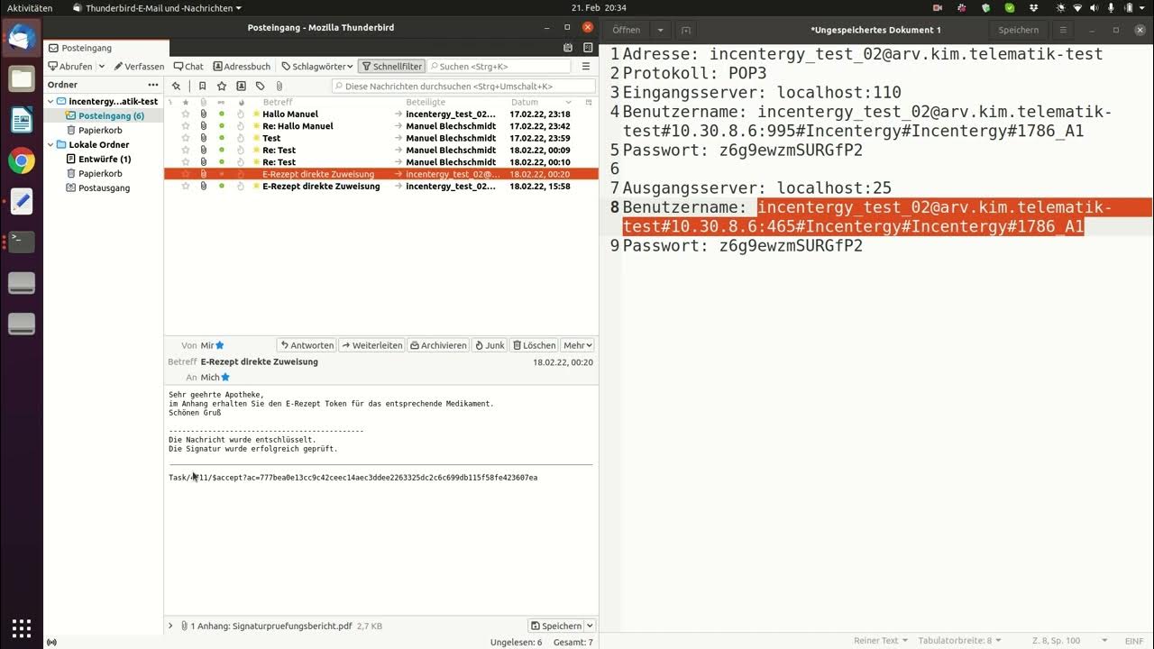Open the Tabulatorbreite: 8 dropdown
Image resolution: width=1154 pixels, height=649 pixels.
[x=960, y=640]
